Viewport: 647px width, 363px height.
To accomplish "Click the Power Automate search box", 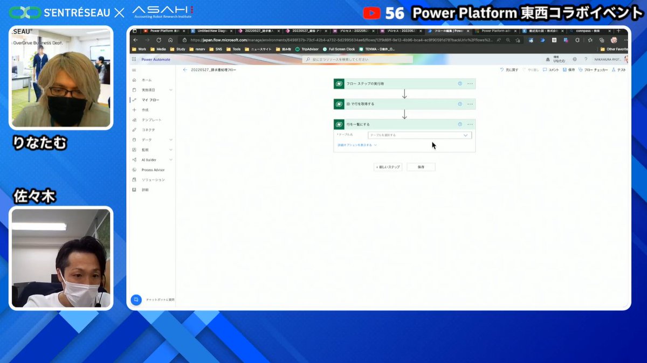I will pos(358,59).
